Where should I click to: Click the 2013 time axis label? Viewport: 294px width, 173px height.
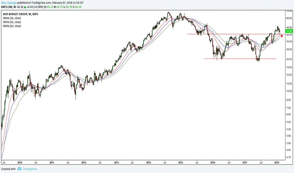coord(116,163)
